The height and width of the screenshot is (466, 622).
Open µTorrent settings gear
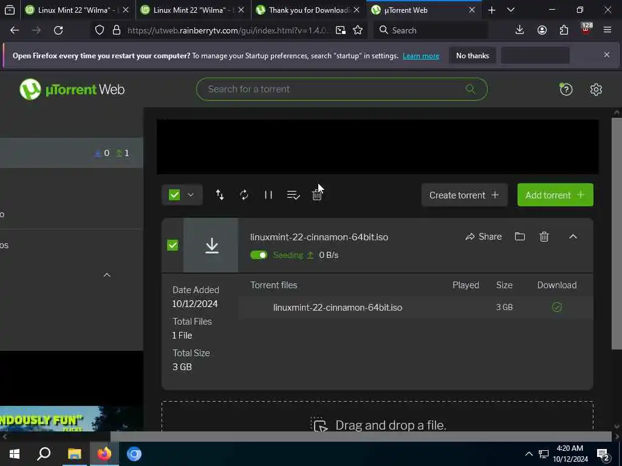pos(596,90)
